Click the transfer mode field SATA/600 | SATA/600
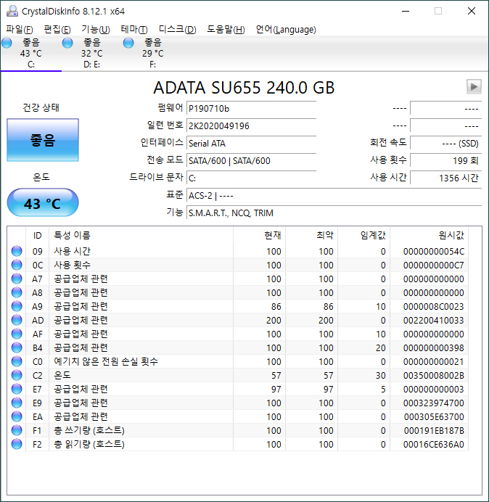489x502 pixels. [251, 160]
